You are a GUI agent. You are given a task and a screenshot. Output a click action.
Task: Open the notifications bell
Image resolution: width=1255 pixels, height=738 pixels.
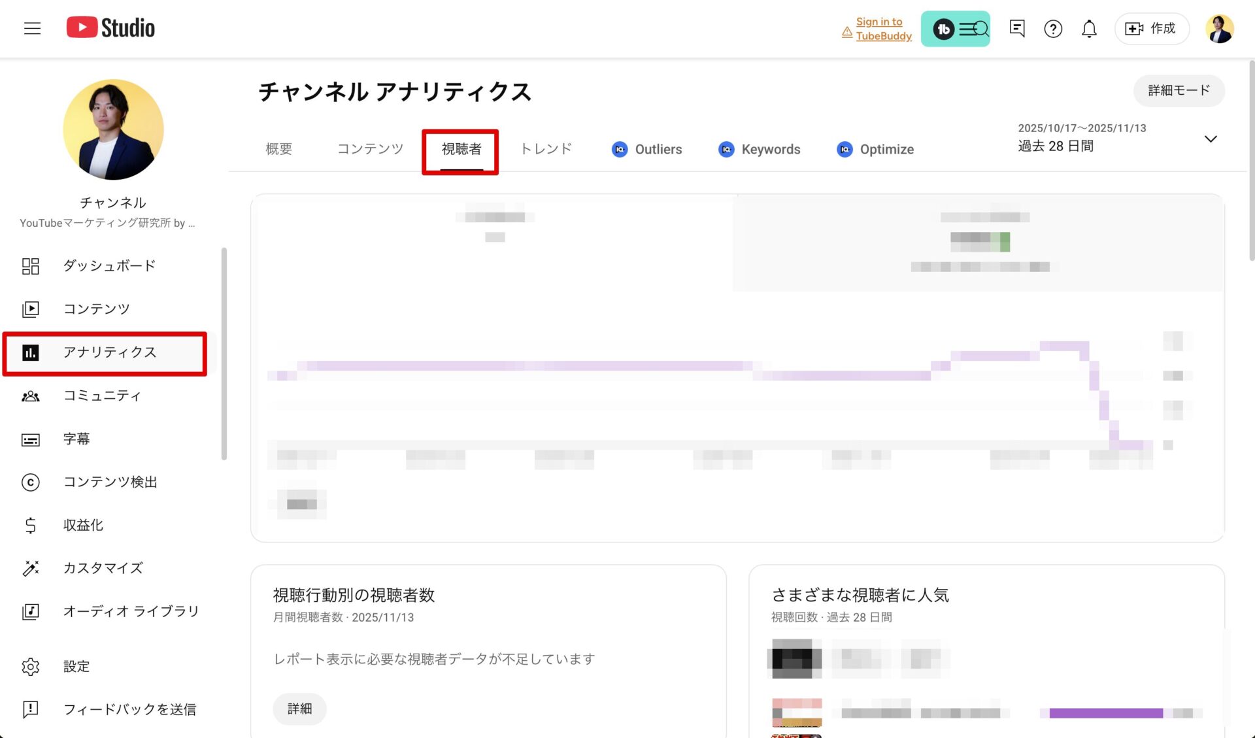coord(1088,29)
